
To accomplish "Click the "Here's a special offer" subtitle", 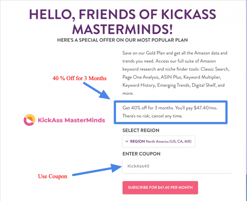I will tap(122, 40).
